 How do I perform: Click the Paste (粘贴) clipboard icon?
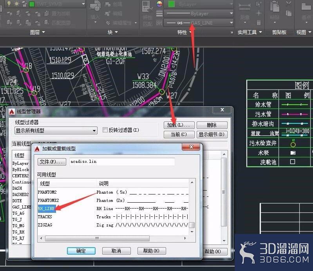275,6
